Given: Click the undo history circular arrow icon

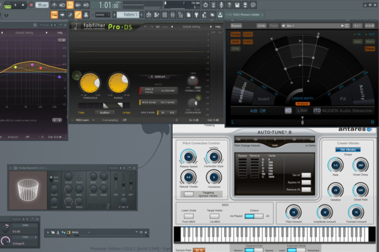Looking at the screenshot, I should click(205, 5).
